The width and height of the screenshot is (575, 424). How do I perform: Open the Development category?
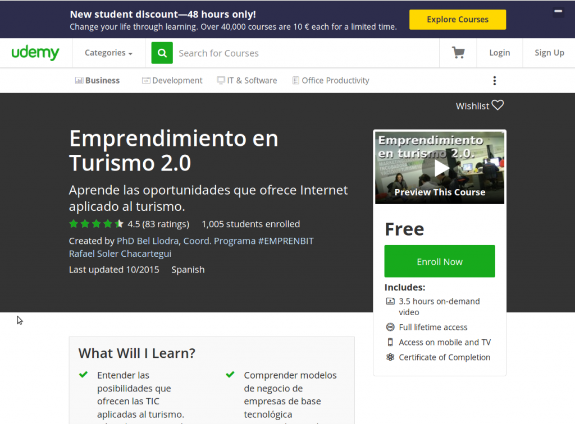(172, 81)
